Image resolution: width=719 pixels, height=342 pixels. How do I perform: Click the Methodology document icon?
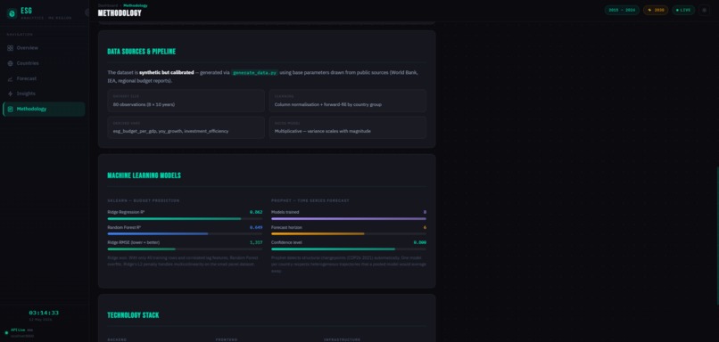pyautogui.click(x=10, y=109)
